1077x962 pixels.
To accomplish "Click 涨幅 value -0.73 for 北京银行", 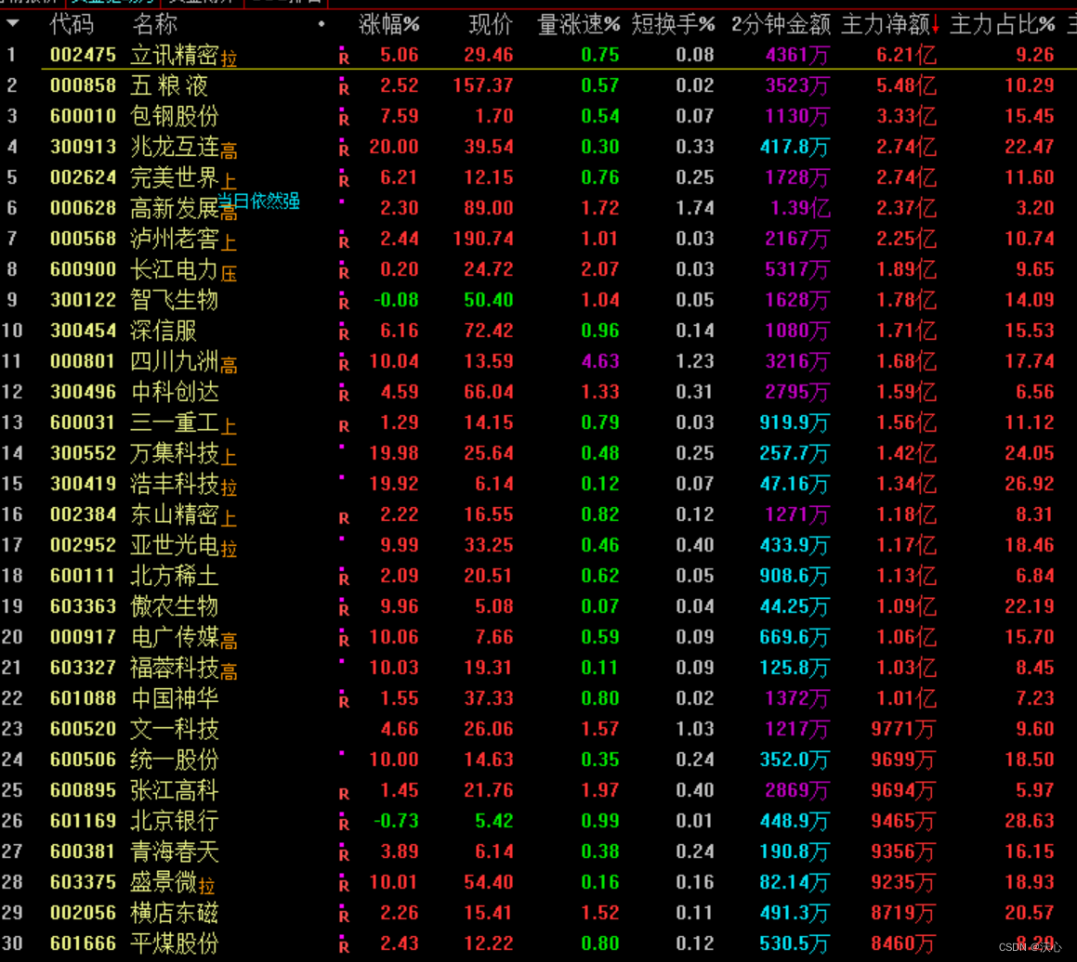I will coord(396,821).
